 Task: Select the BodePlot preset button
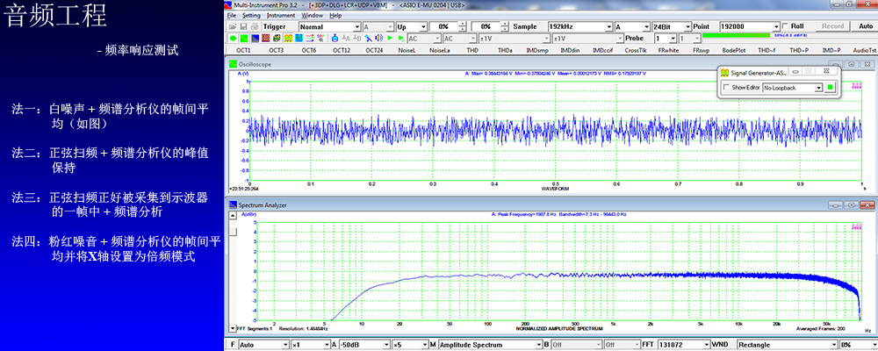[733, 50]
